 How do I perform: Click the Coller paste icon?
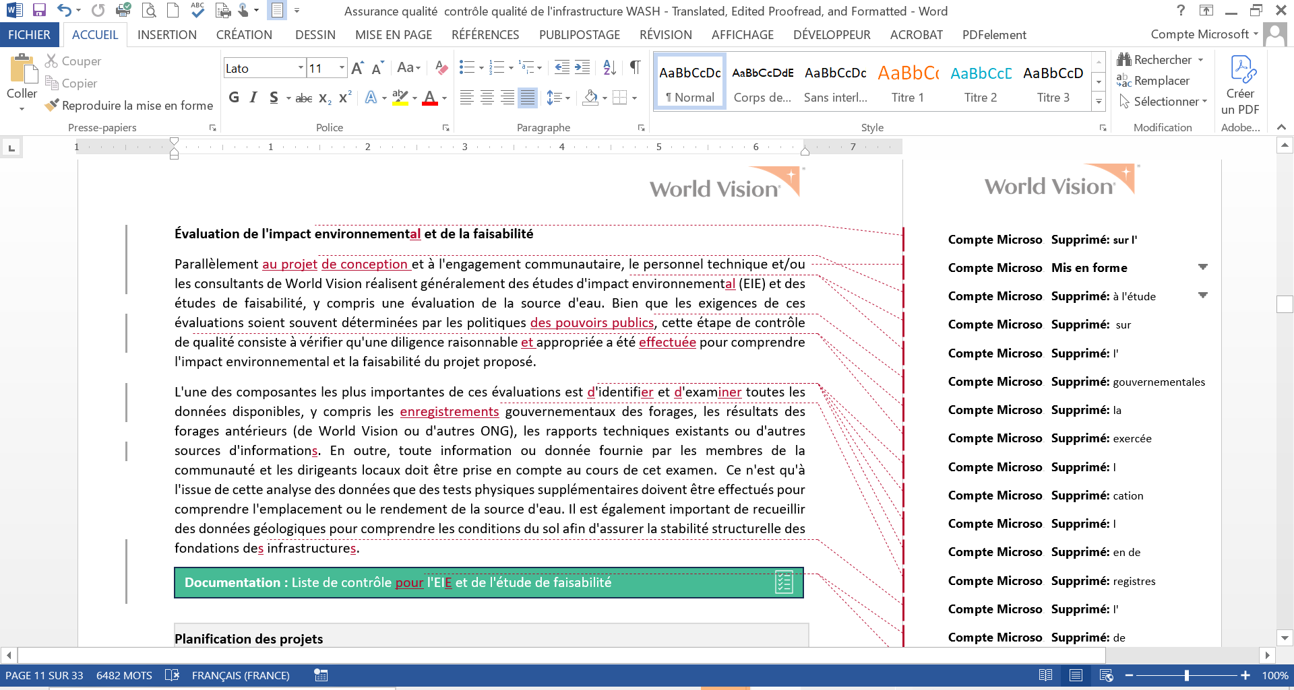tap(22, 69)
